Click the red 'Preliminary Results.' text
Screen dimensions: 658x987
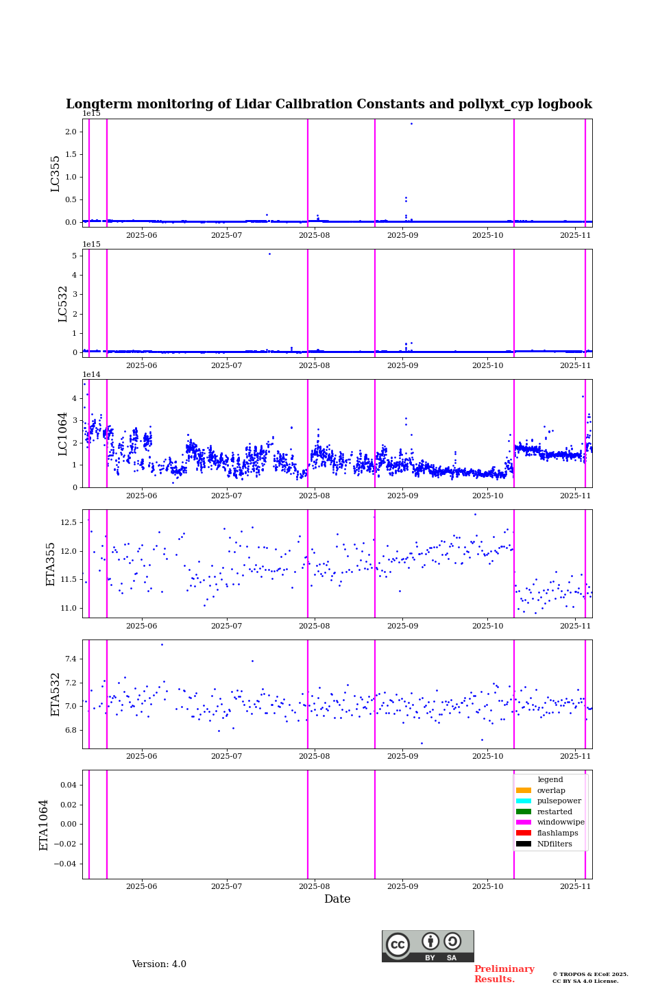[504, 974]
